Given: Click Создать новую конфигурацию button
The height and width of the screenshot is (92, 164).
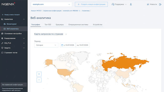Looking at the screenshot, I should [x=91, y=4].
